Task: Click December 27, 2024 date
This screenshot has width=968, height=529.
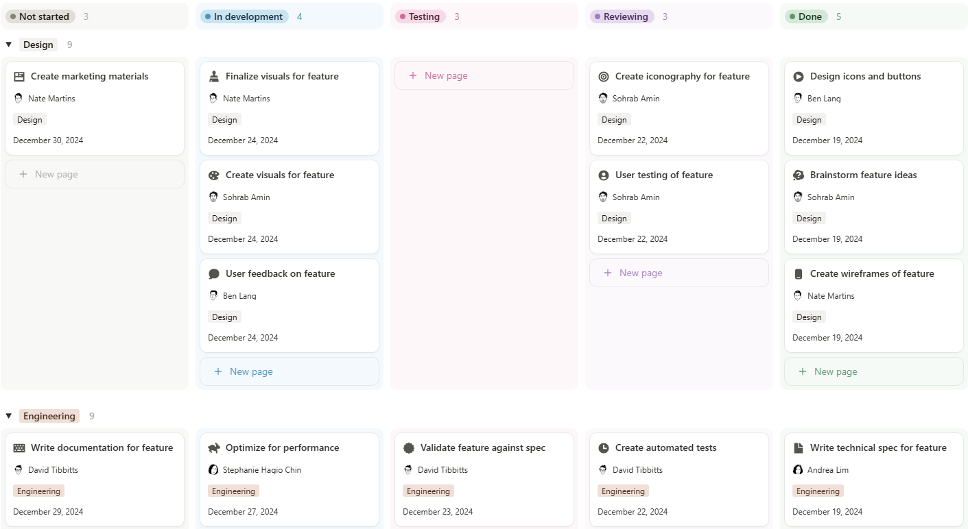Action: click(243, 512)
